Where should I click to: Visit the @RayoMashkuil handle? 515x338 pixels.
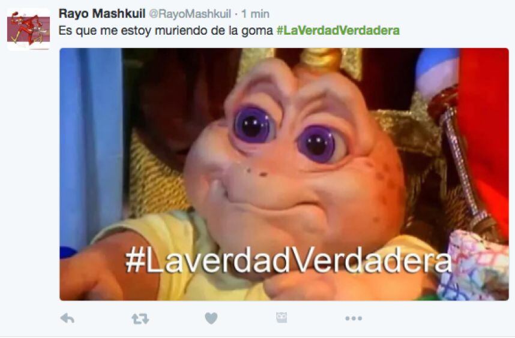click(x=190, y=14)
